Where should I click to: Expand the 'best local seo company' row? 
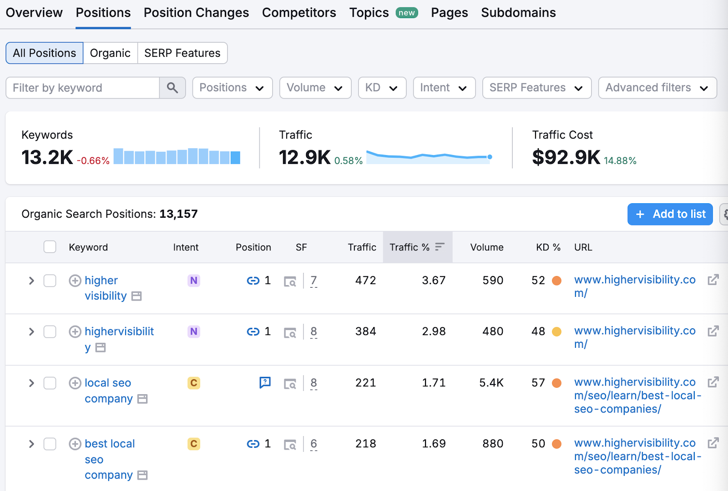pos(31,444)
